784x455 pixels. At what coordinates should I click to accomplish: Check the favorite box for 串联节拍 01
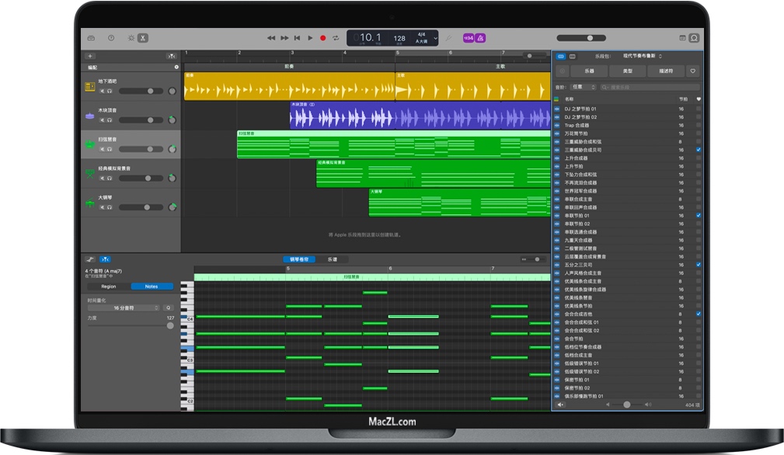(x=699, y=216)
